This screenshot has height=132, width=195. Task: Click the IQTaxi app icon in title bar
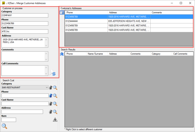(4, 3)
